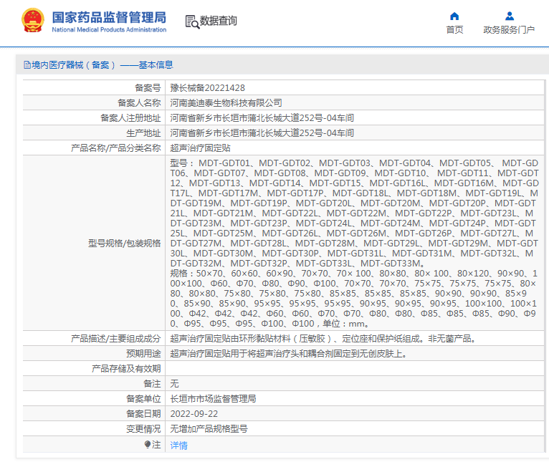The width and height of the screenshot is (549, 462).
Task: Click the 产品描述 value about 环形黏贴材料
Action: [323, 339]
